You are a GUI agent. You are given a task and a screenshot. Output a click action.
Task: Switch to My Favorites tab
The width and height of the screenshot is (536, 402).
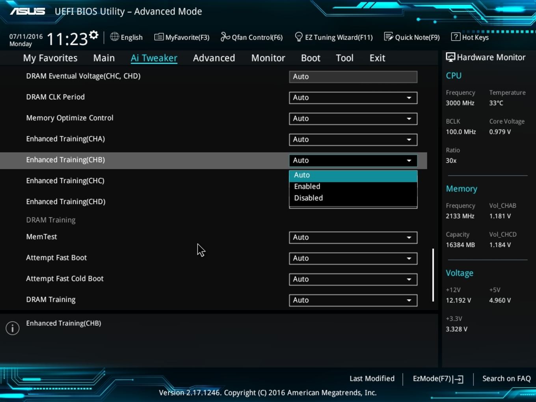(x=50, y=58)
